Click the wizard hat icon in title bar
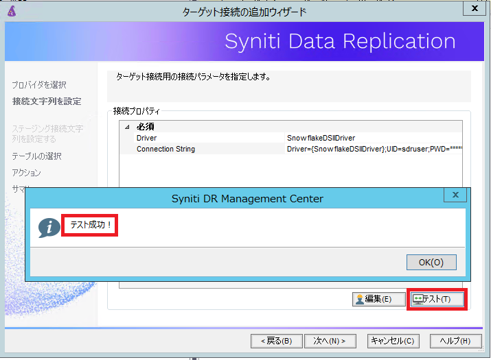Image resolution: width=491 pixels, height=360 pixels. (12, 11)
